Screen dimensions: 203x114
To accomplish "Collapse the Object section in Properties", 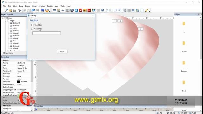I will 2,60.
